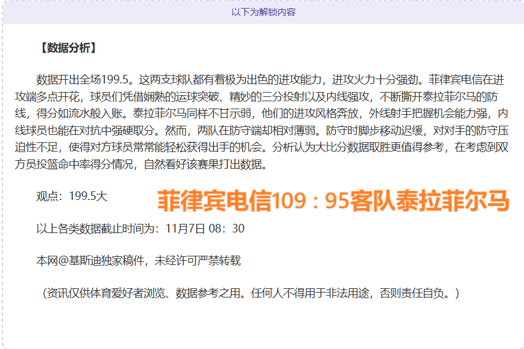
Task: Click the orange 菲律宾电信 team name
Action: 214,201
